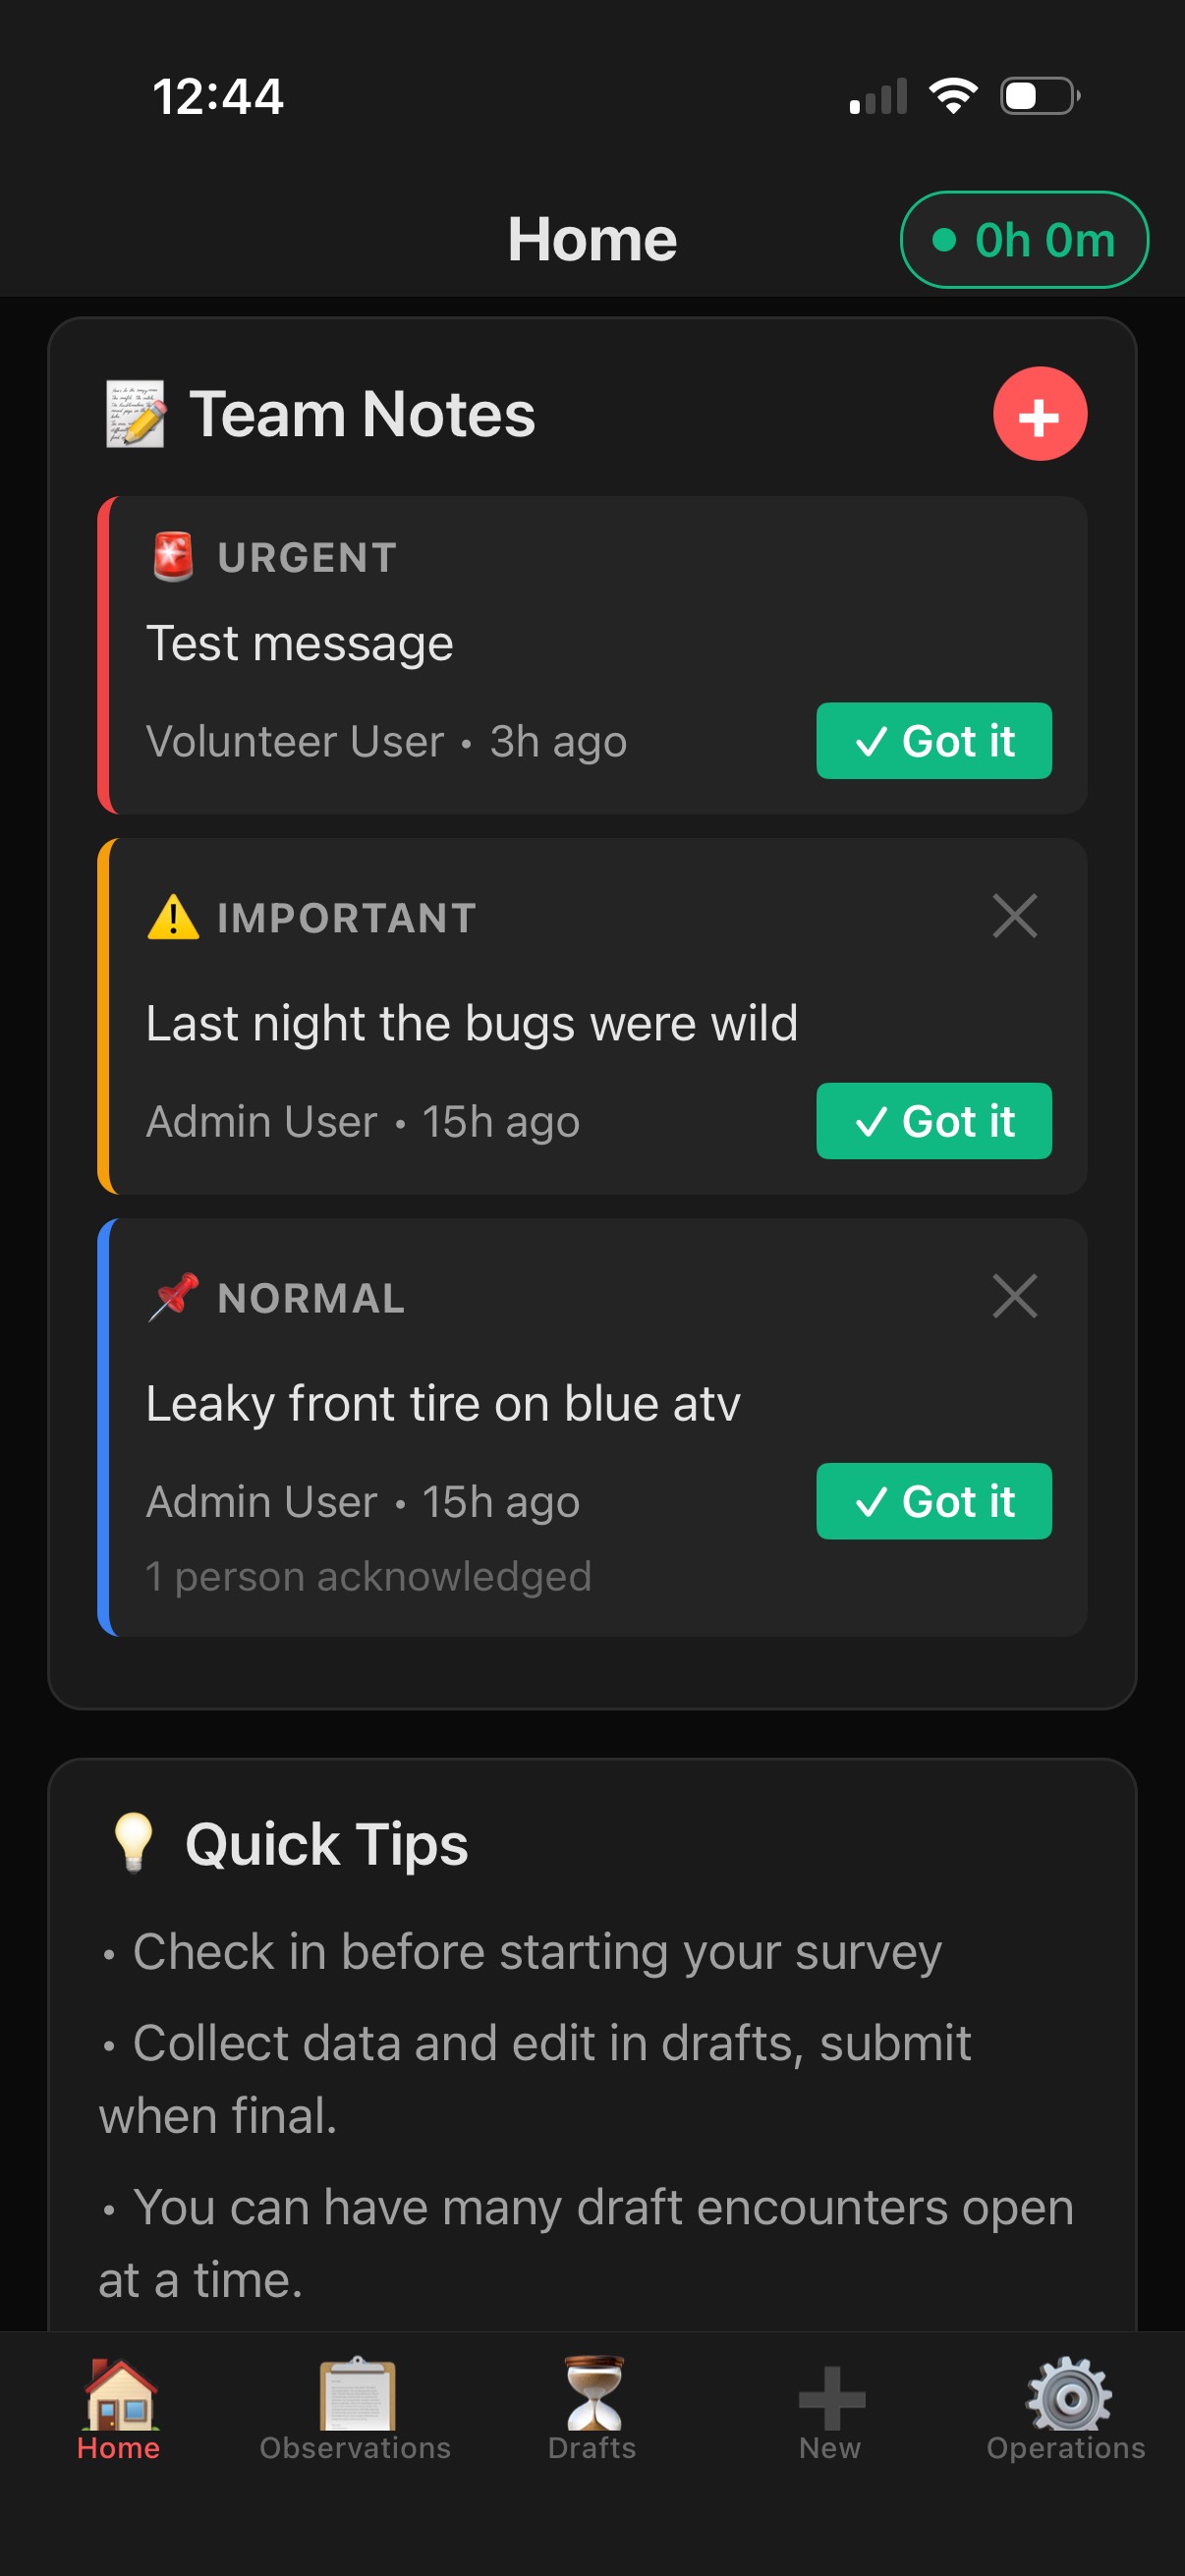Open the 0h 0m session timer pill

pos(1024,239)
